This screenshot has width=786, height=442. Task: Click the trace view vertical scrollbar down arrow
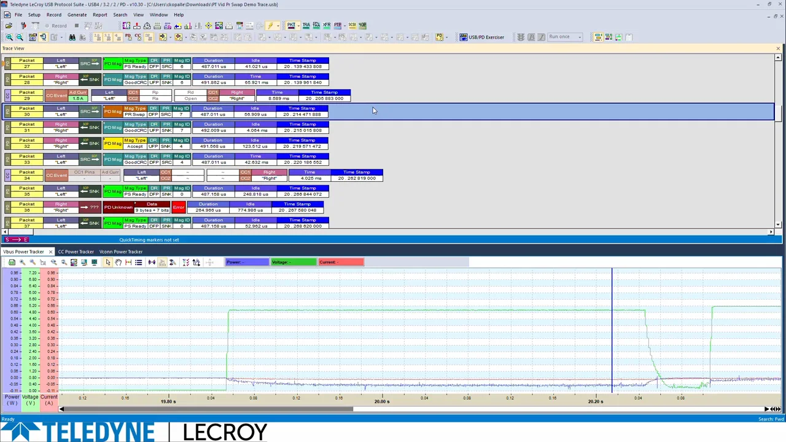click(778, 225)
